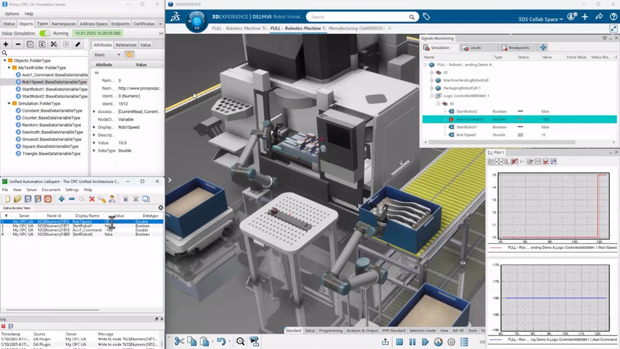This screenshot has width=620, height=349.
Task: Pause the simulation in bottom action bar
Action: point(412,342)
